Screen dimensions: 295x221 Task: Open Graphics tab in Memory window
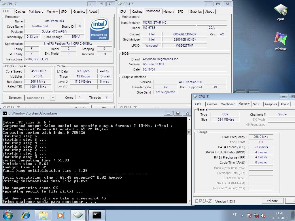click(x=271, y=104)
